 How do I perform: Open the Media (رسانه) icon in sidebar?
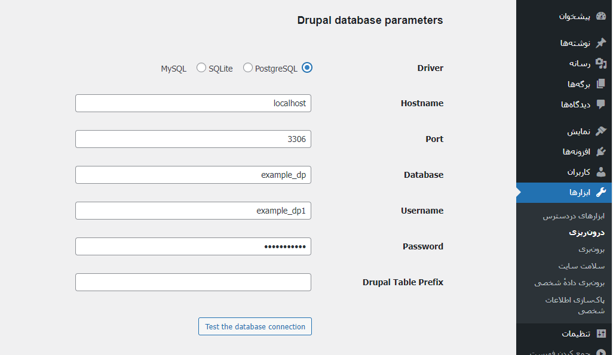pyautogui.click(x=601, y=63)
